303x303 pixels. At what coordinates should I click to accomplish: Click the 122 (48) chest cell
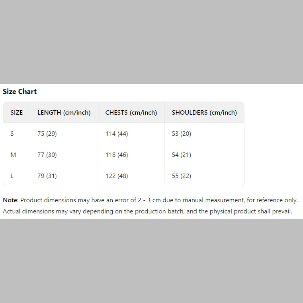(117, 176)
